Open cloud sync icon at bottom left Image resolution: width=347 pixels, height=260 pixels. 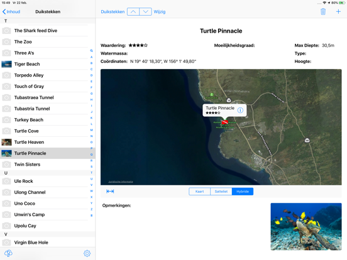[8, 253]
